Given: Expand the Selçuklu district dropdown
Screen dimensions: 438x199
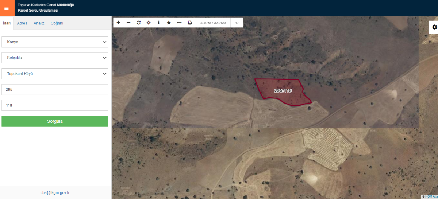Looking at the screenshot, I should 55,58.
